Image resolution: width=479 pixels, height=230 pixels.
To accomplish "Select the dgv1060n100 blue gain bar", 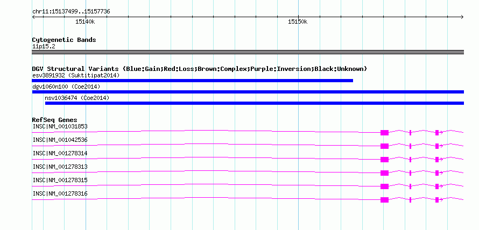I will pos(248,92).
